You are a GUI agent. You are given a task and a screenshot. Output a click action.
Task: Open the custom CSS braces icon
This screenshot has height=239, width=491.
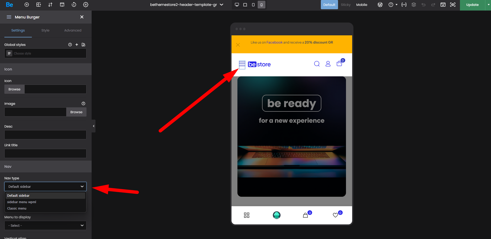pyautogui.click(x=404, y=5)
